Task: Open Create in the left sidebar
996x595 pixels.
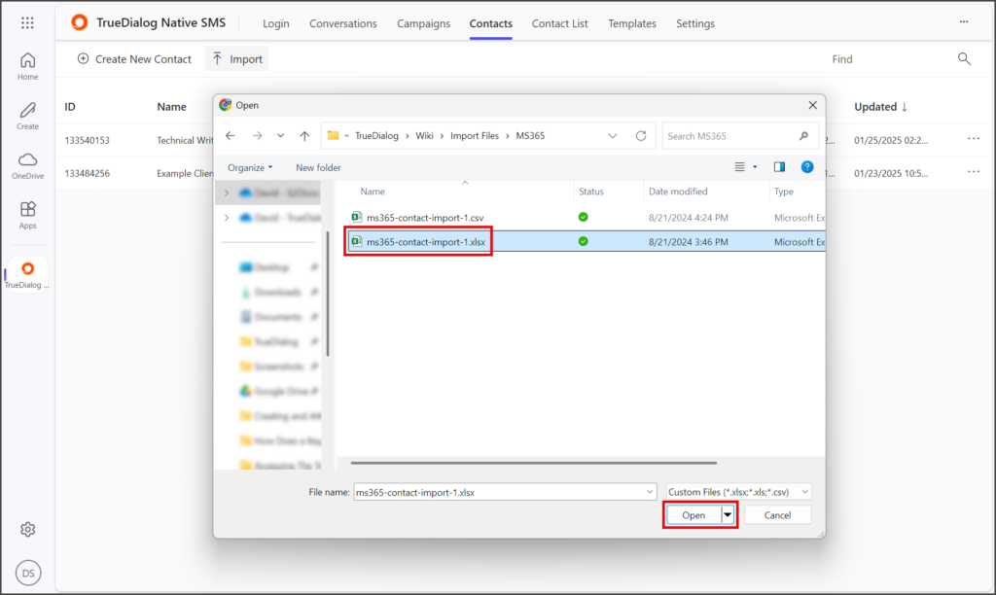Action: click(x=27, y=117)
